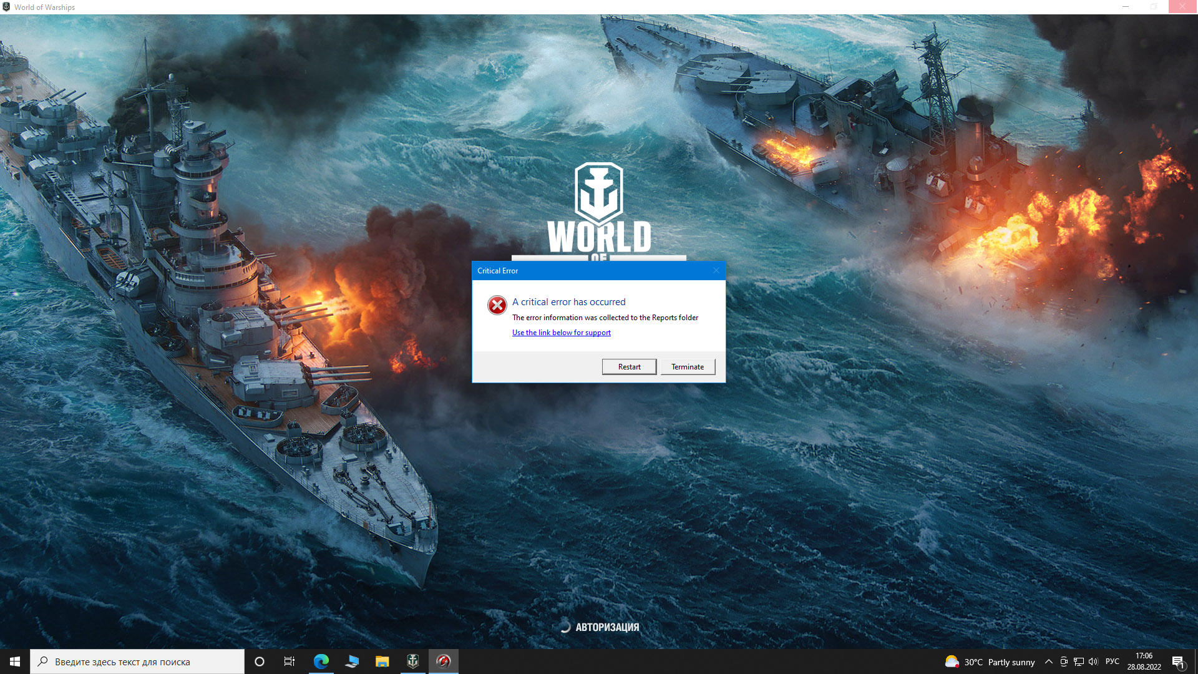Select the World of Warships anchor taskbar icon
This screenshot has height=674, width=1198.
click(413, 662)
